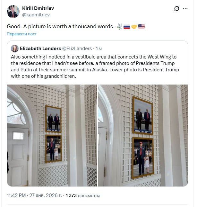Screen dimensions: 197x207
Task: Open Elizabeth Landers profile name
Action: coord(40,49)
